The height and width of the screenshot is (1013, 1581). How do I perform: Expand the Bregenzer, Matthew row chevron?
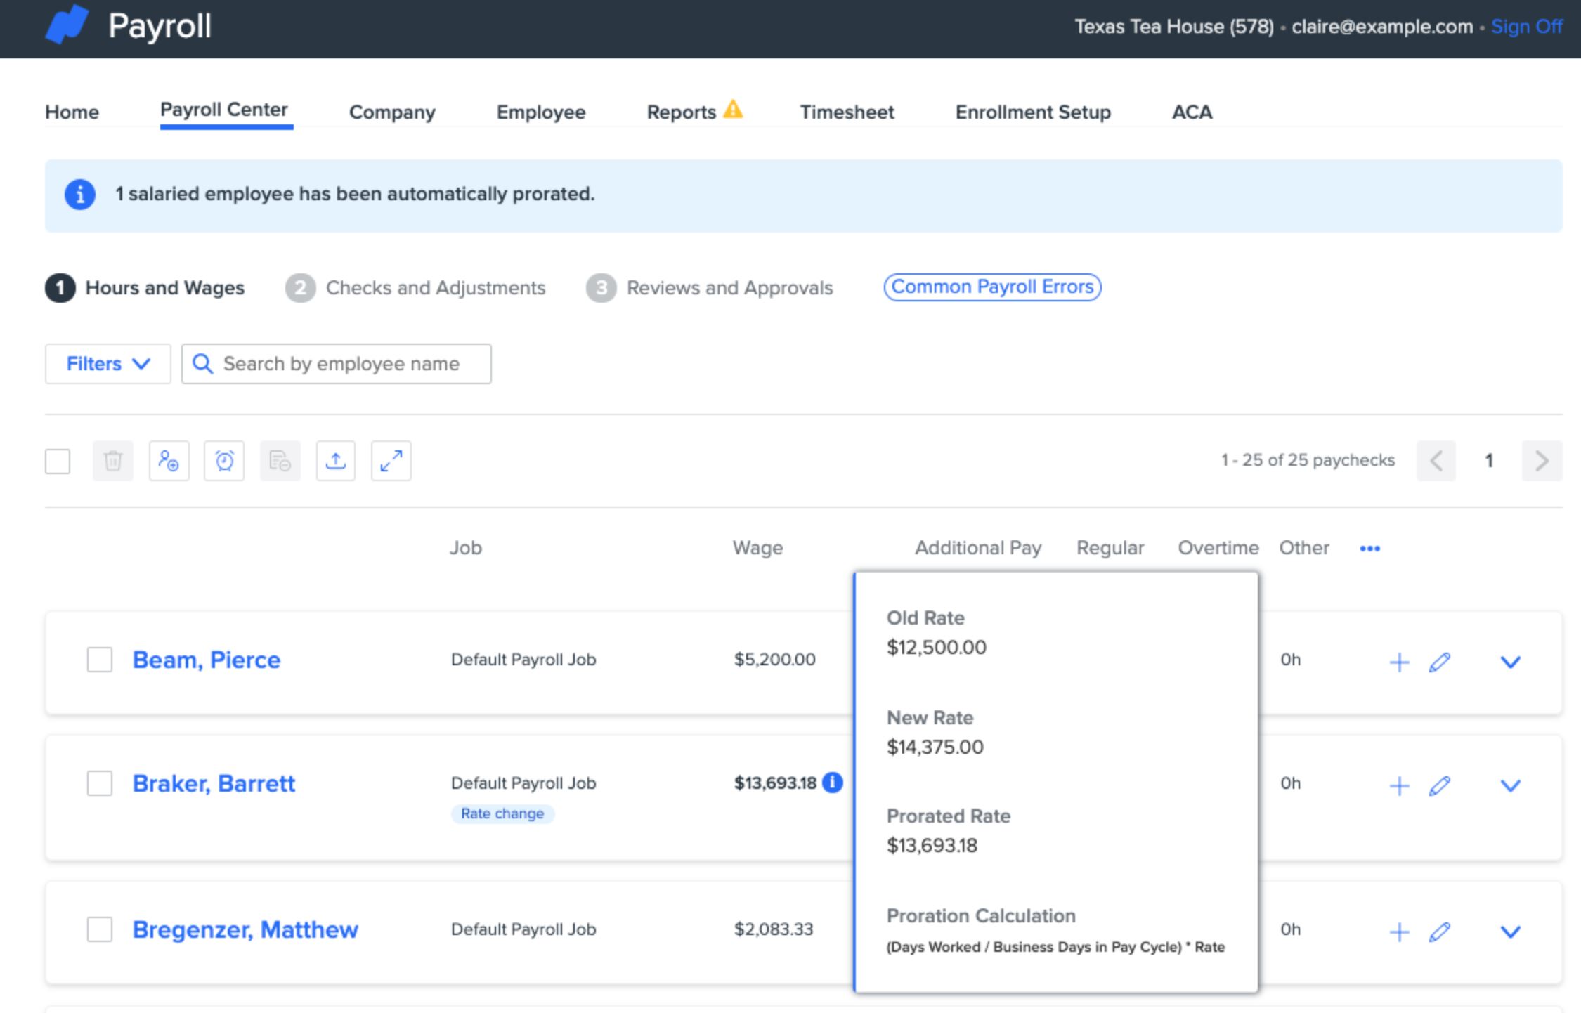pos(1511,932)
